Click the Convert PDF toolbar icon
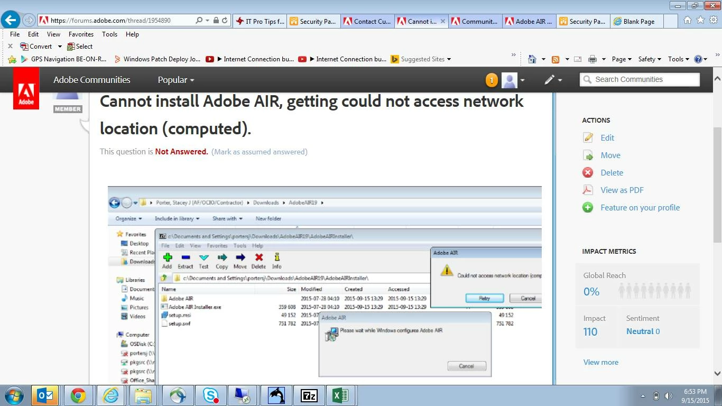Viewport: 722px width, 406px height. pos(24,47)
